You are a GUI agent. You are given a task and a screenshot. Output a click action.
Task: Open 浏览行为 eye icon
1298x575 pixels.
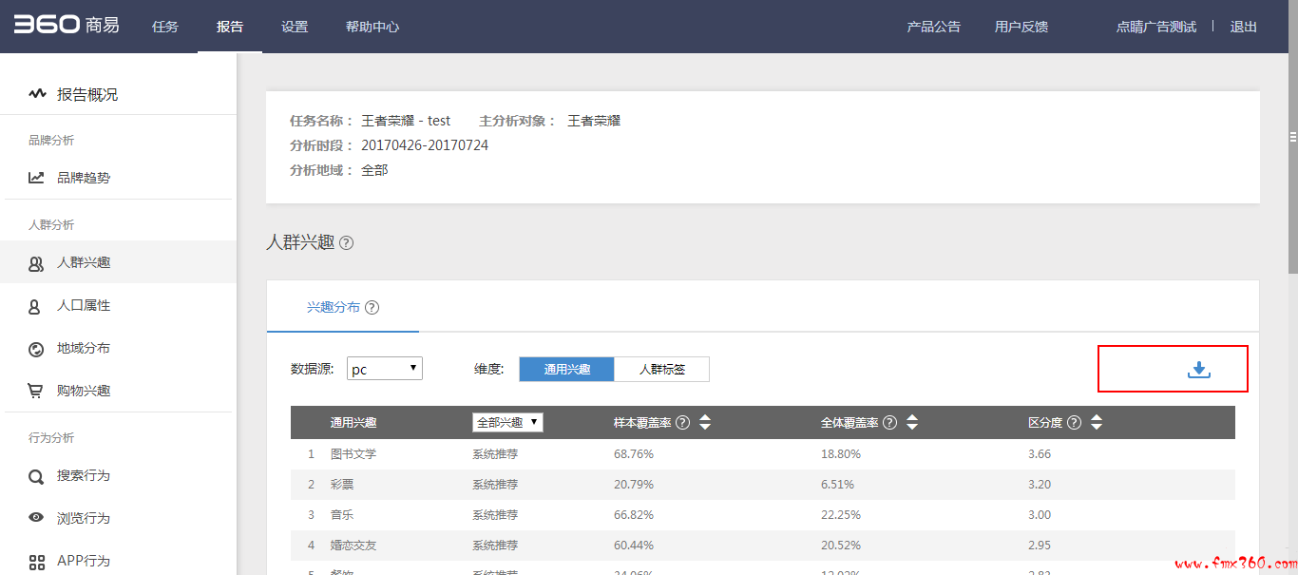pyautogui.click(x=36, y=518)
